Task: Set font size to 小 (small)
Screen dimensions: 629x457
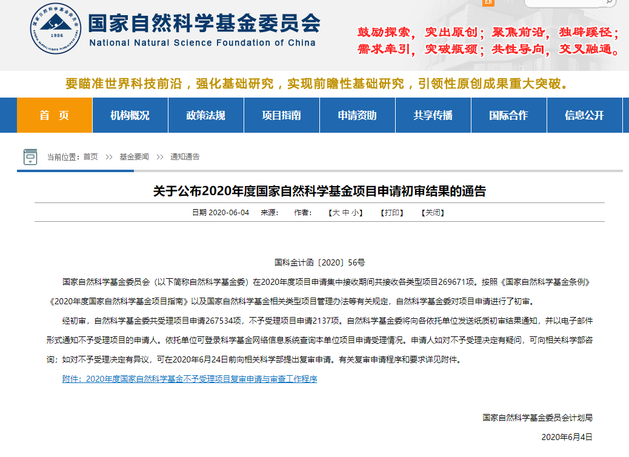Action: click(356, 213)
